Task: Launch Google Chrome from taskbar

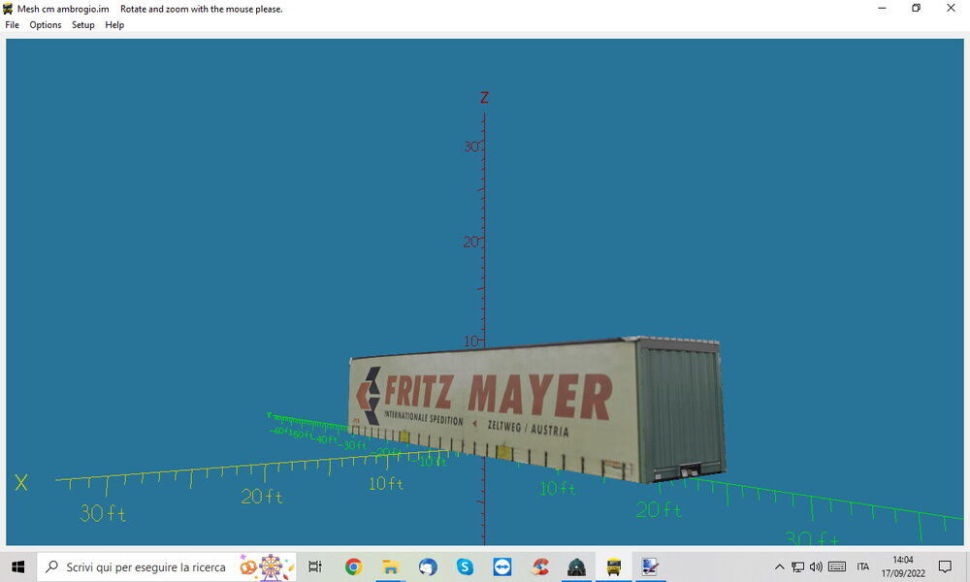Action: [x=353, y=566]
